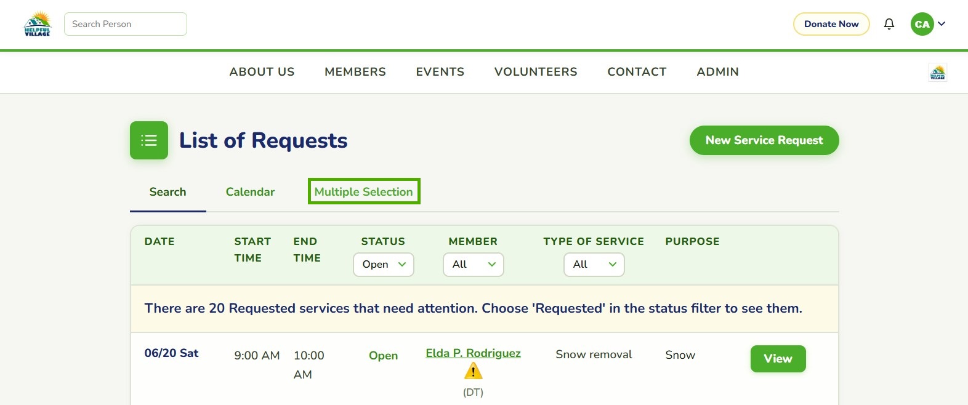Click the CA user avatar

pyautogui.click(x=922, y=24)
